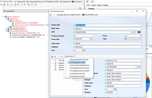Click the edit pencil icon in main toolbar
The width and height of the screenshot is (152, 98).
tap(4, 5)
